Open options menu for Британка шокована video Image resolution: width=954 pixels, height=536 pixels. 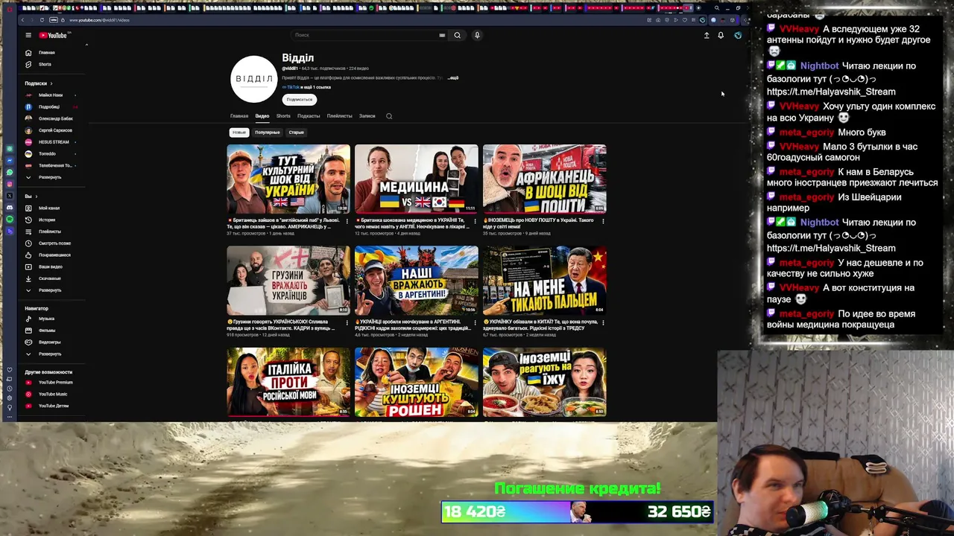coord(475,221)
